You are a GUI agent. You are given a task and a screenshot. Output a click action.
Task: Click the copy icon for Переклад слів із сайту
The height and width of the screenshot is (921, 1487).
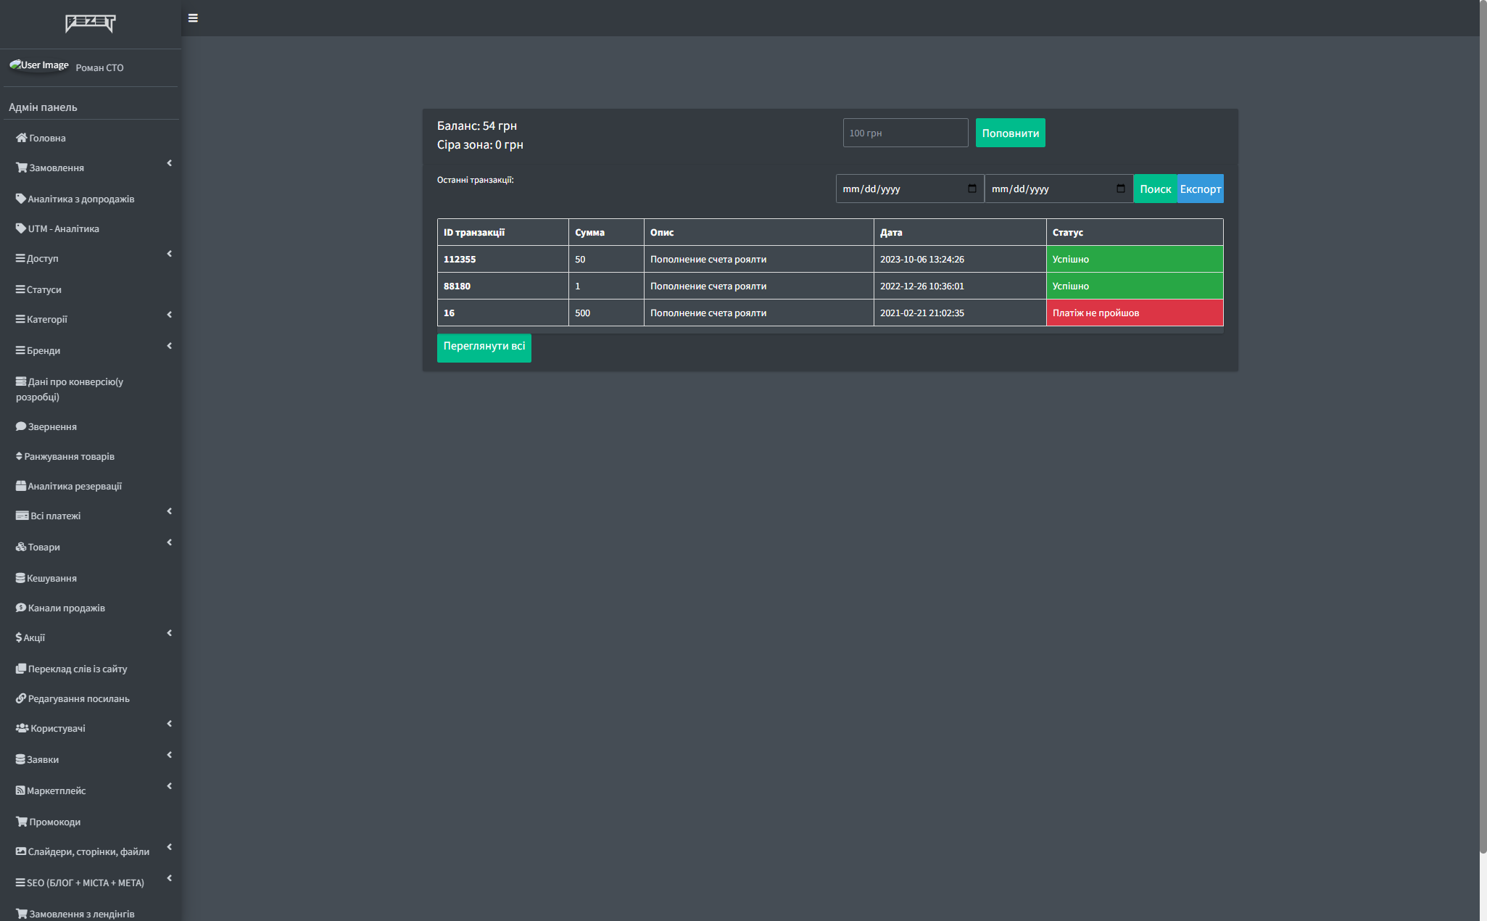coord(21,669)
